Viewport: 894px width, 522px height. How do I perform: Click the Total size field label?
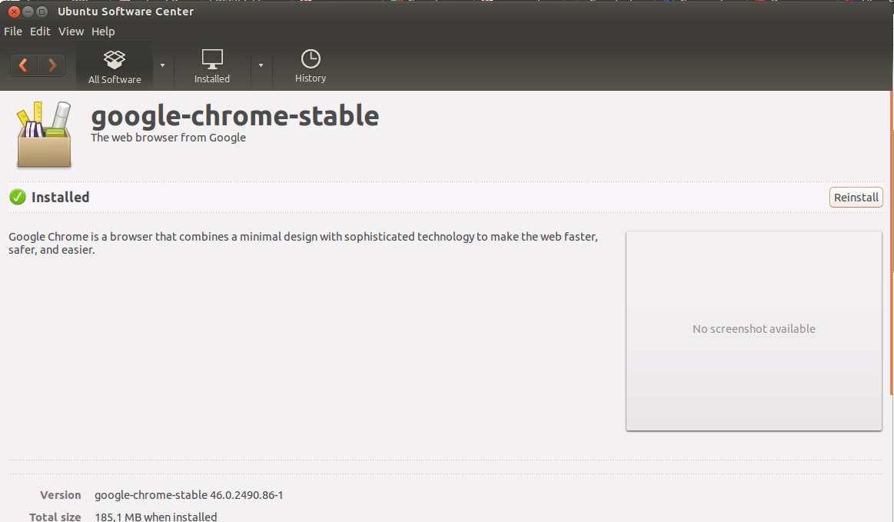tap(55, 517)
